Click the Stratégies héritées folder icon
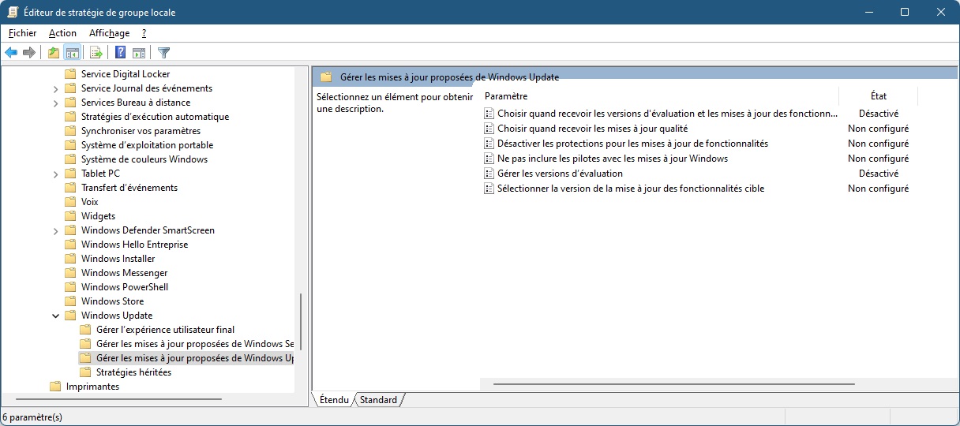The image size is (960, 426). [85, 372]
